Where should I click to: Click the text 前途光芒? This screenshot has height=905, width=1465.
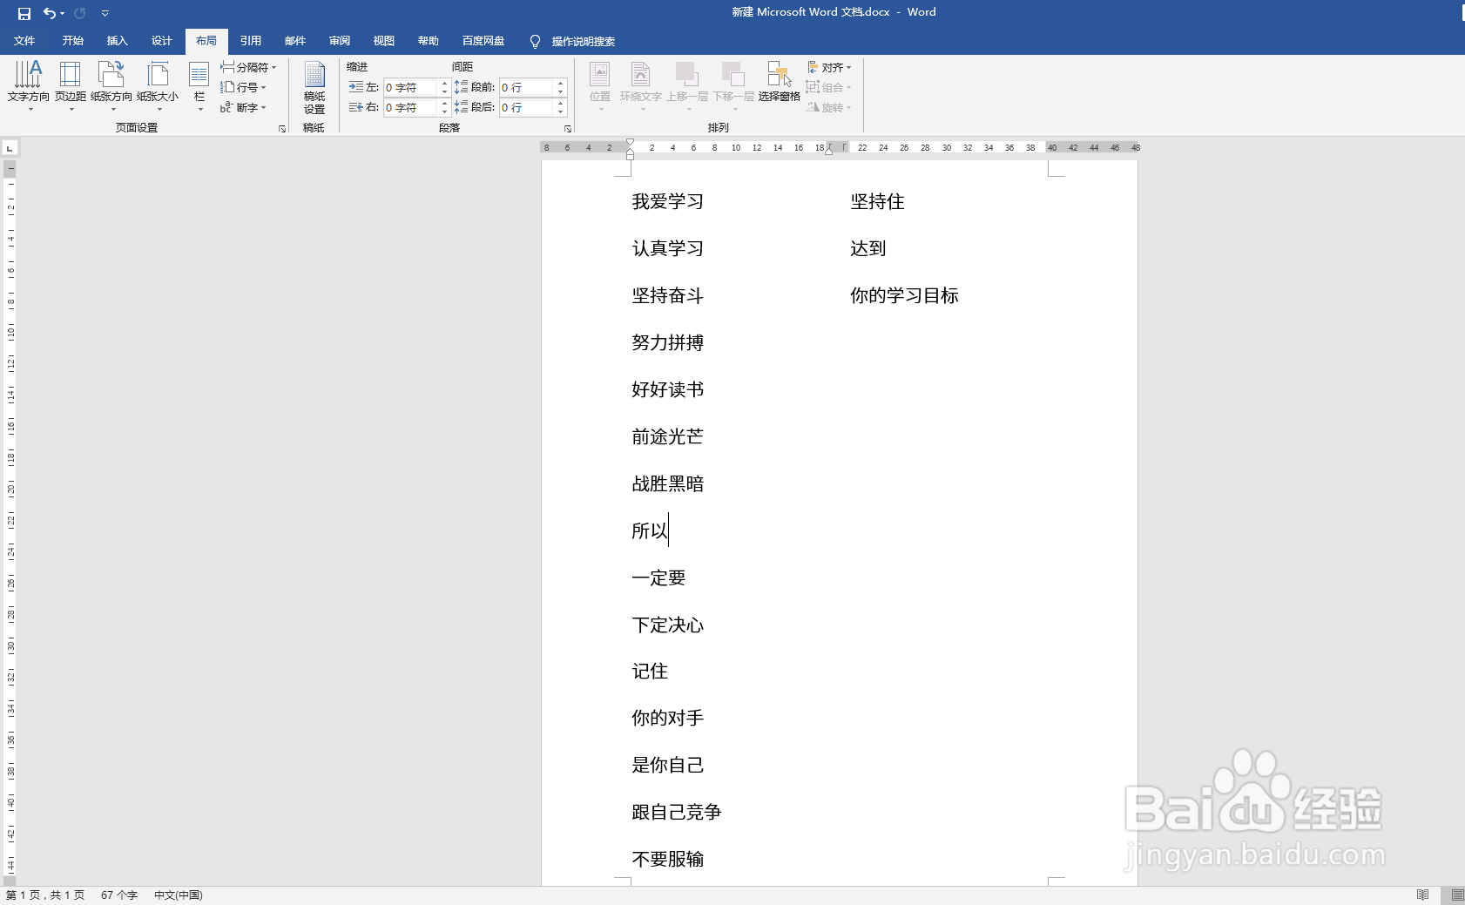coord(667,437)
